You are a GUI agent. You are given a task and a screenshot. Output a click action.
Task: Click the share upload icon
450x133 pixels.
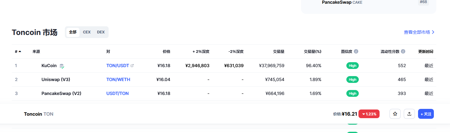point(409,114)
